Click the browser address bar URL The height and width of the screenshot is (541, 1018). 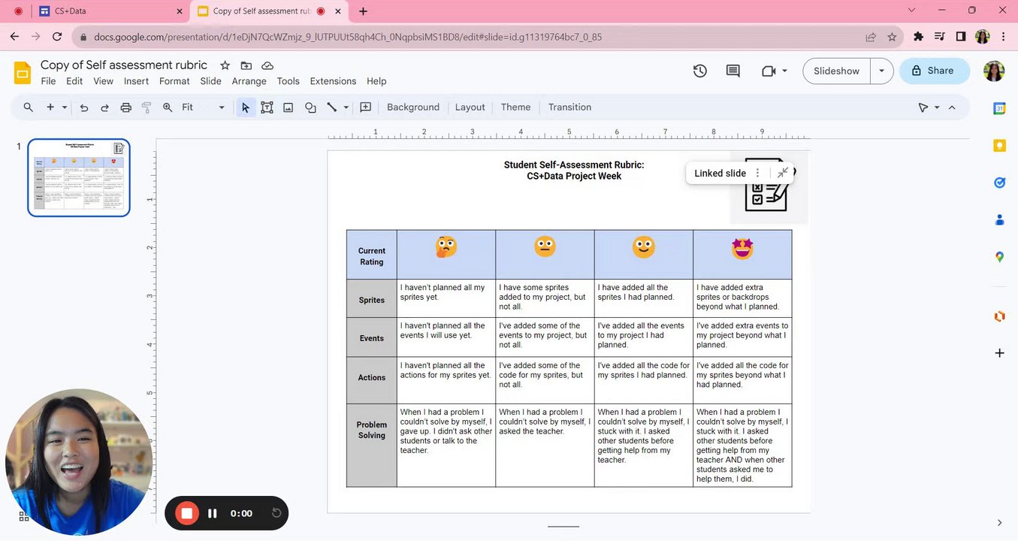(348, 36)
